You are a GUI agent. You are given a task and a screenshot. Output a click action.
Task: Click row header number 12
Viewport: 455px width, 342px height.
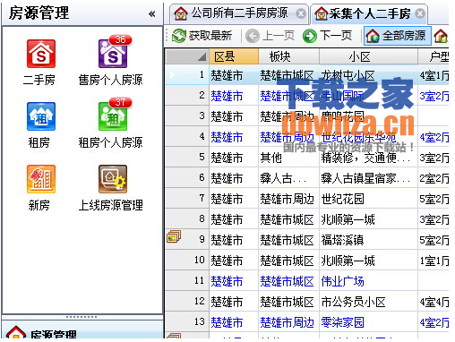point(187,302)
